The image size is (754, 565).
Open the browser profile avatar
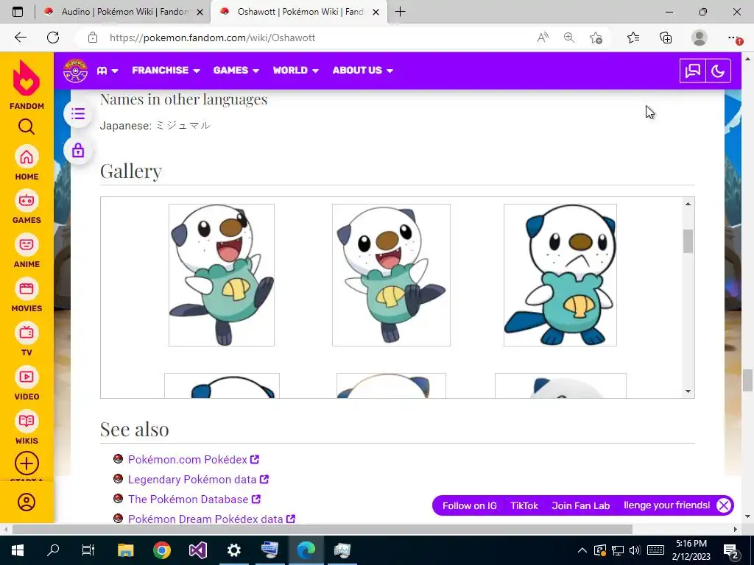[700, 38]
